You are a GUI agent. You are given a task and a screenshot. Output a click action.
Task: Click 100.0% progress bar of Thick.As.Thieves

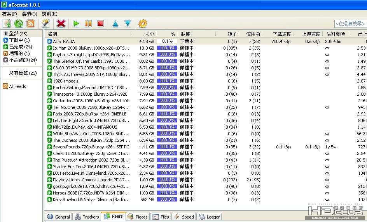pos(167,74)
